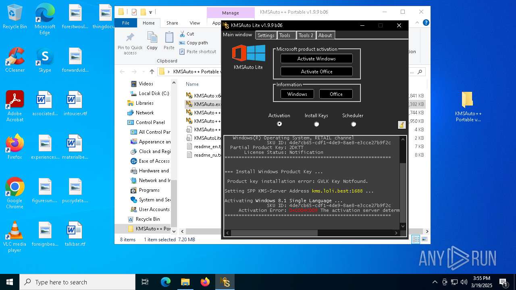The image size is (516, 290).
Task: Select Control Panel in navigation pane
Action: click(x=146, y=122)
